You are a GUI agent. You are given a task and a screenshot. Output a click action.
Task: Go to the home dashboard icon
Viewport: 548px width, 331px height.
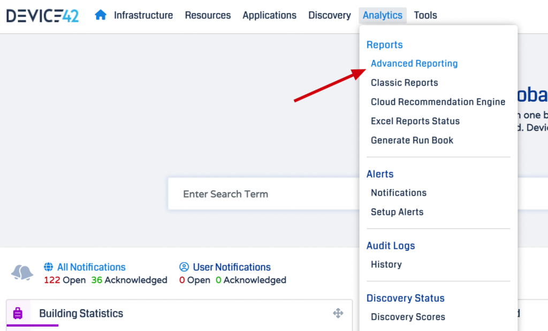100,15
